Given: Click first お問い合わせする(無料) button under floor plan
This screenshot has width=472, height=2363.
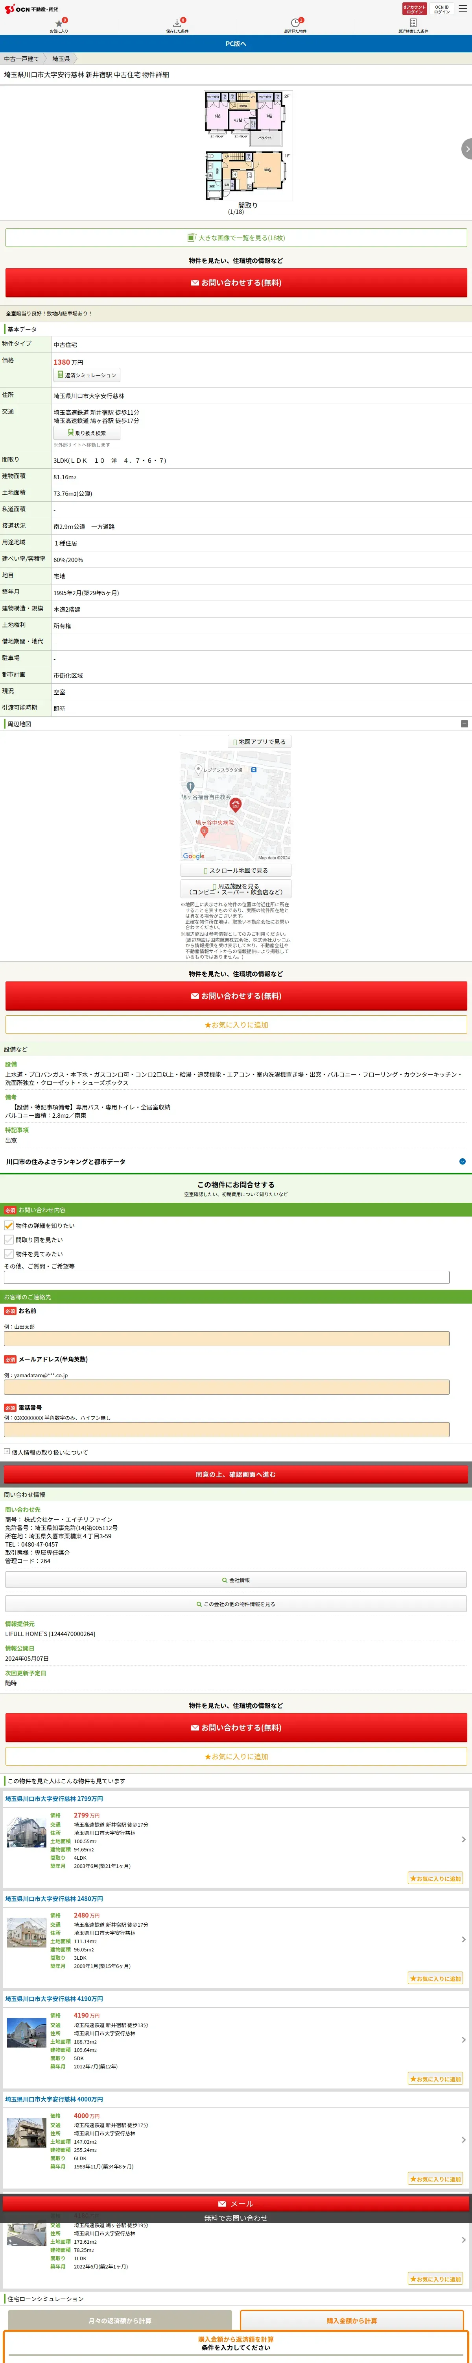Looking at the screenshot, I should coord(236,282).
